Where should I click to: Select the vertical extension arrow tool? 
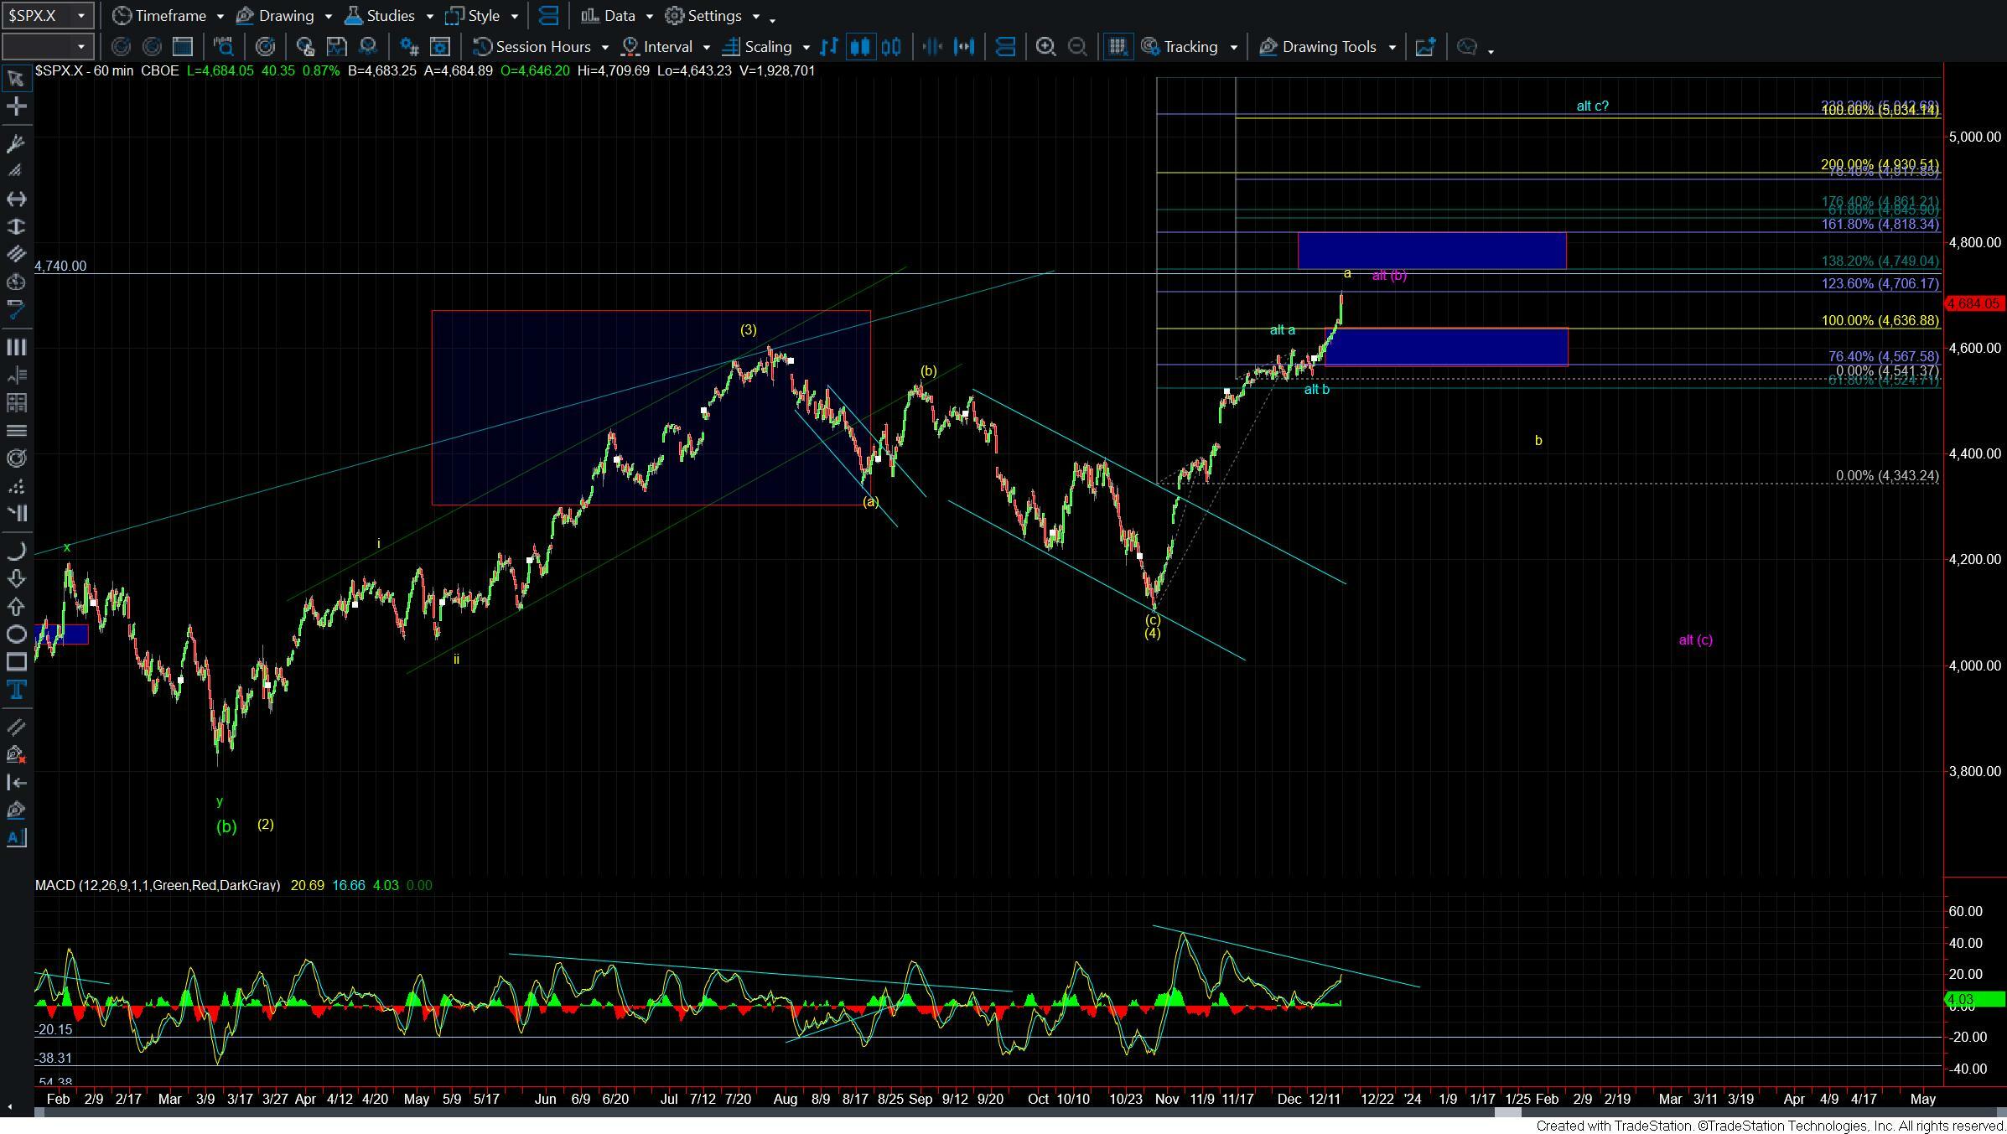tap(16, 226)
